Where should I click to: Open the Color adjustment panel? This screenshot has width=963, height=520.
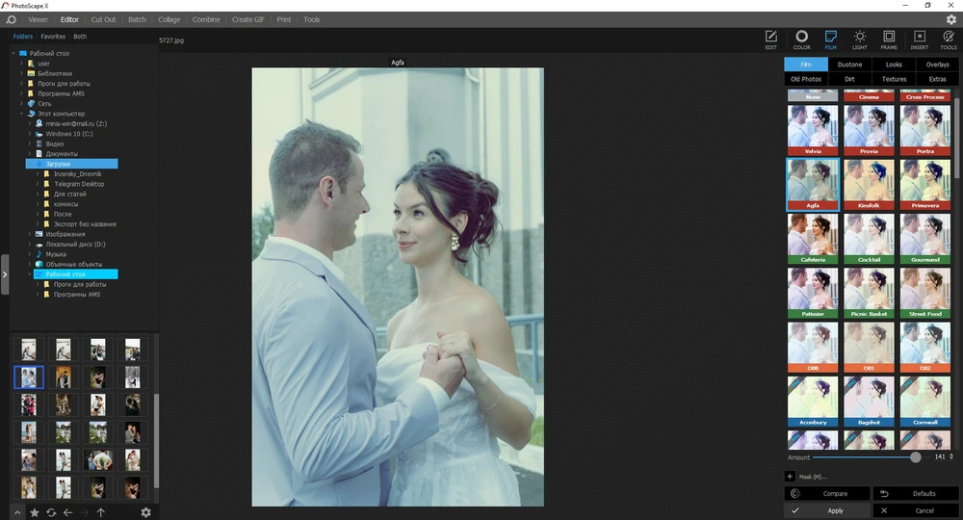pyautogui.click(x=801, y=39)
